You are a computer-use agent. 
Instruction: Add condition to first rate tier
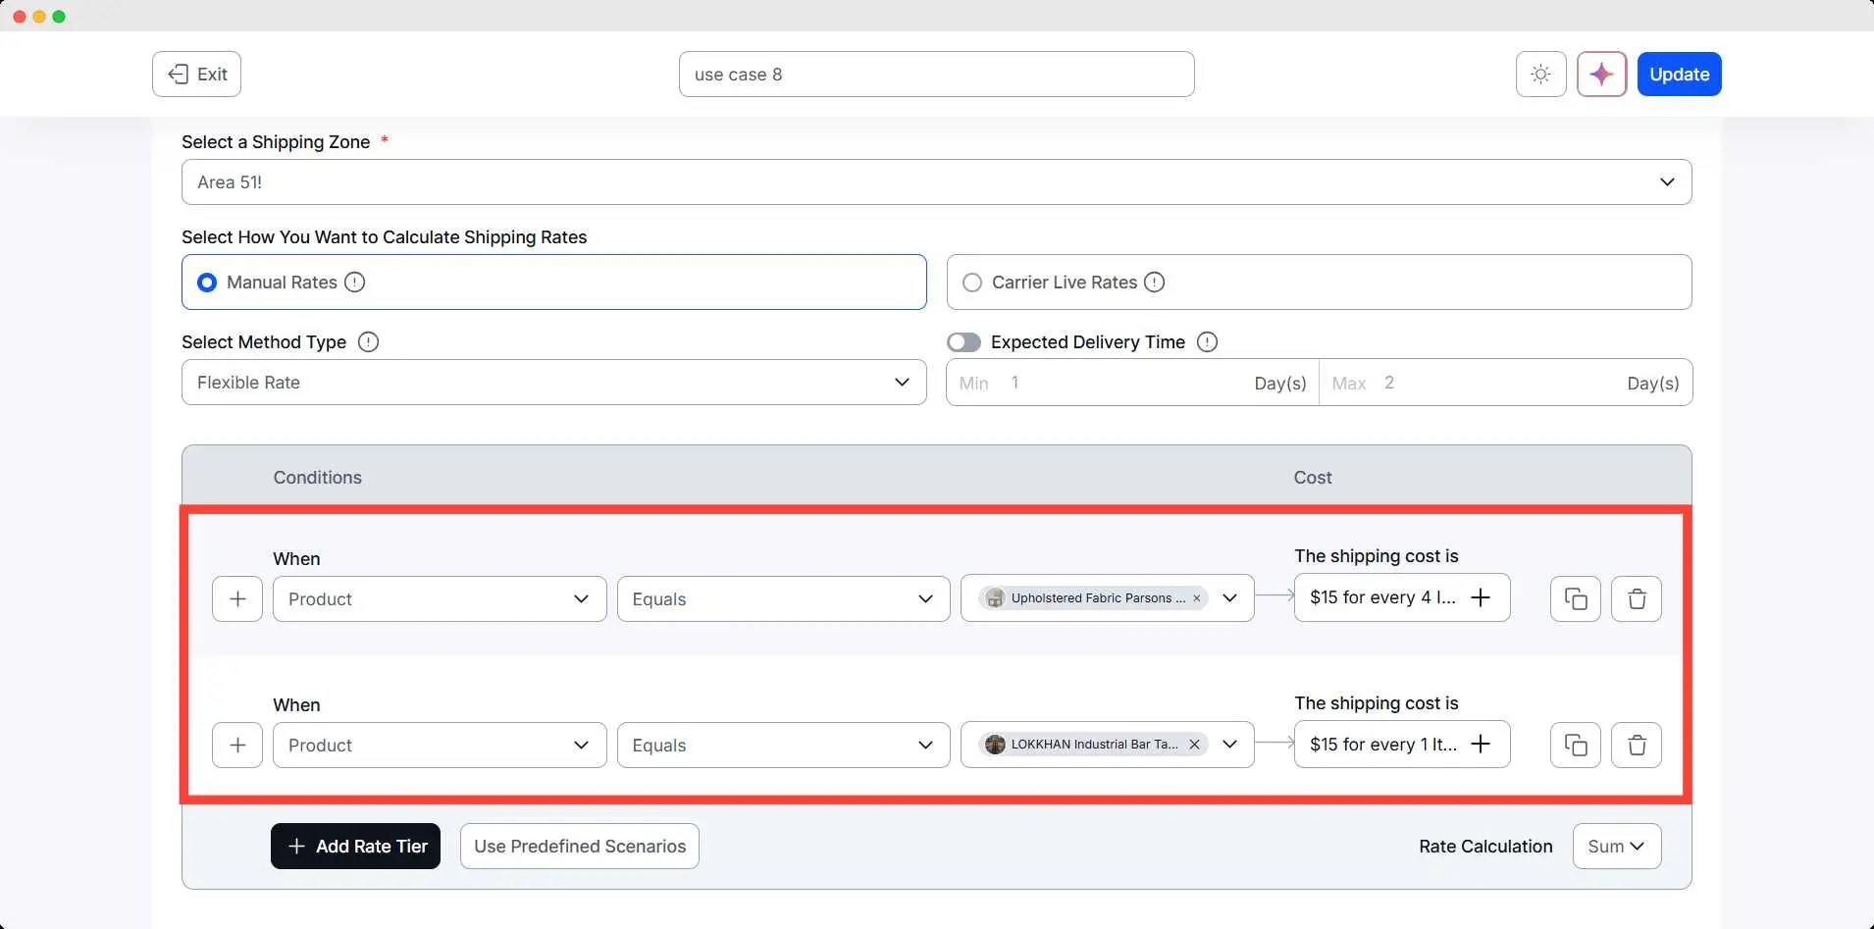237,598
